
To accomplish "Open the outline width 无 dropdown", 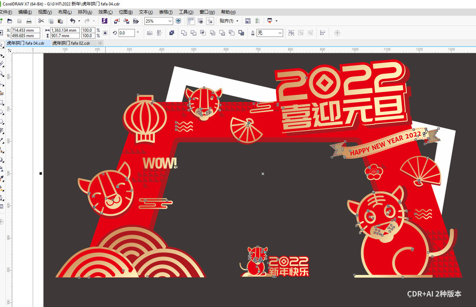I will point(280,33).
